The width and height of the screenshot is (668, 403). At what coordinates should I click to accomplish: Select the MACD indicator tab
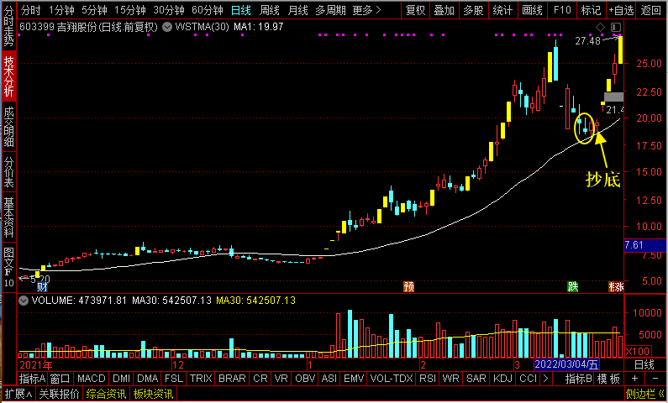click(92, 379)
